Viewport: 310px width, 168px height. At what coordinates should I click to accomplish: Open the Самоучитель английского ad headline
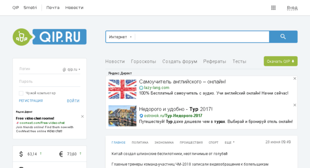coord(182,81)
